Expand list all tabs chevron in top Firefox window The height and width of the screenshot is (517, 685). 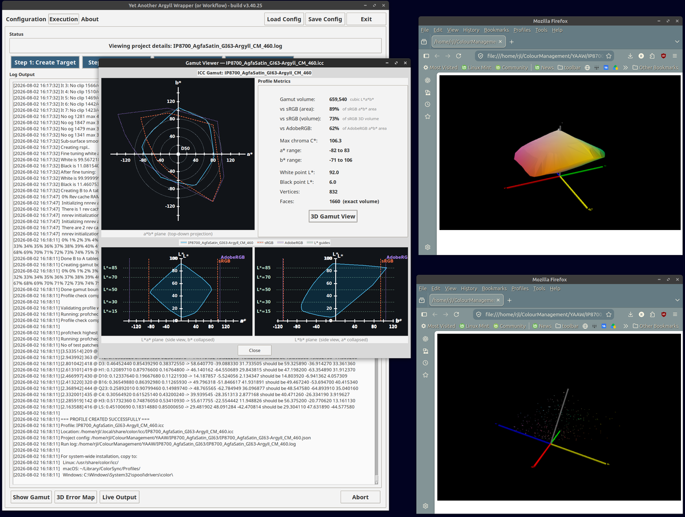click(677, 42)
